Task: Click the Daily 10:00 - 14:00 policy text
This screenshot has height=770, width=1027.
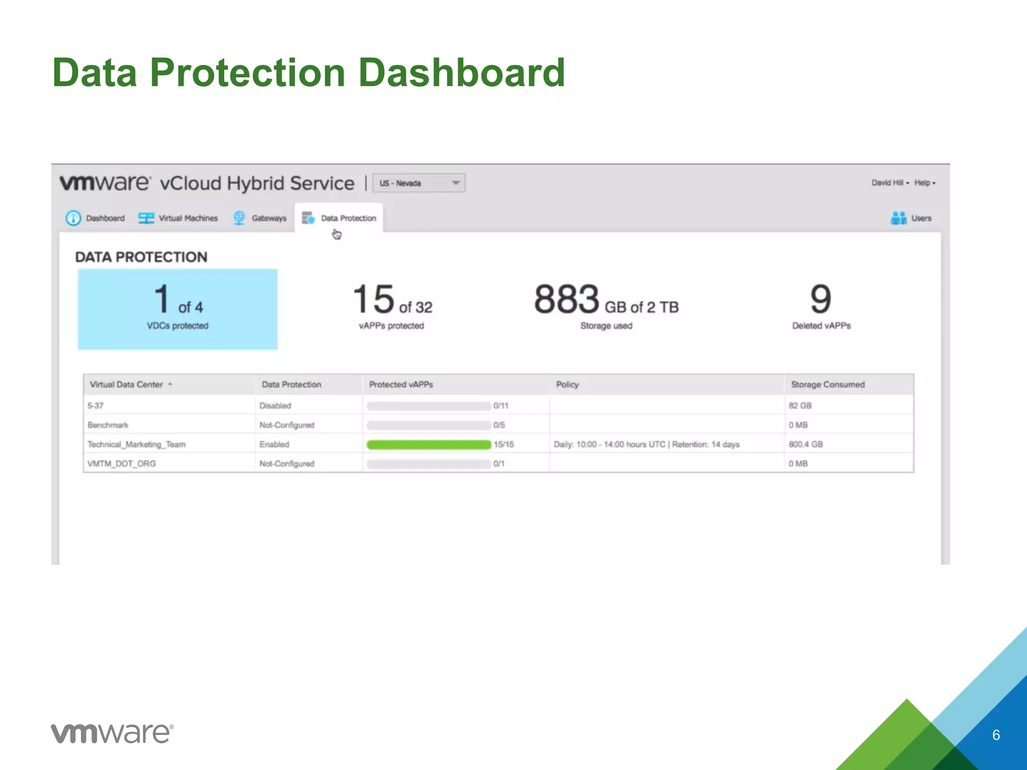Action: (646, 444)
